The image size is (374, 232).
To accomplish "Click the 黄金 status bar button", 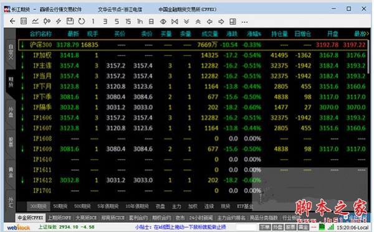I will [303, 227].
